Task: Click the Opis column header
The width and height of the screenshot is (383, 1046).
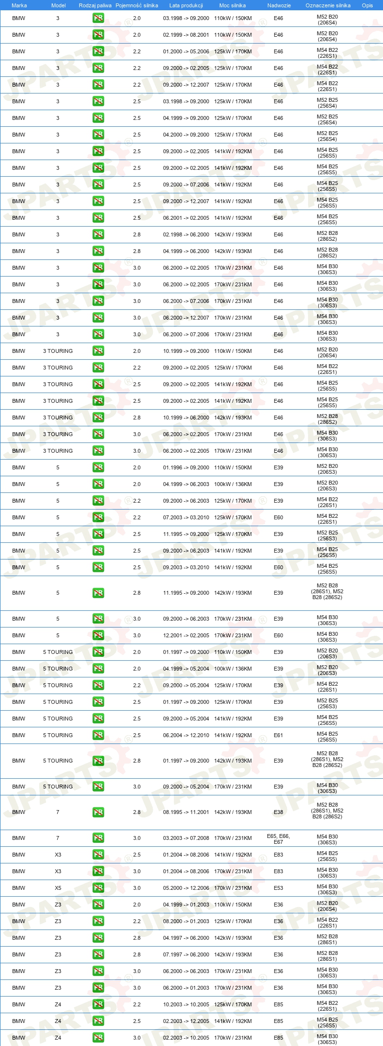Action: point(367,5)
